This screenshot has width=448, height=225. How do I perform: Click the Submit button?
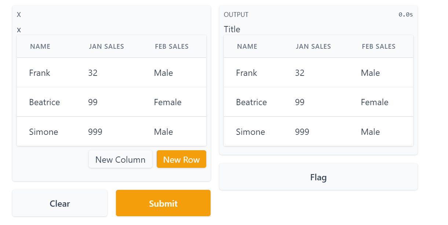coord(163,203)
